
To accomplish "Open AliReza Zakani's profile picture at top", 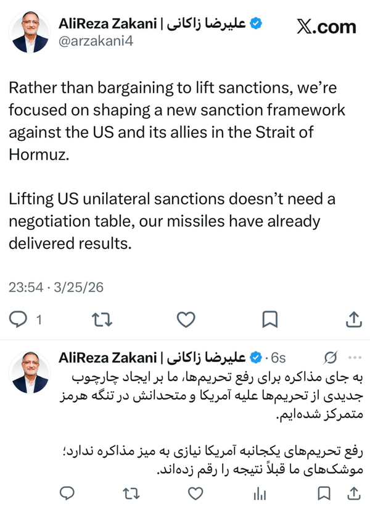I will (x=30, y=33).
